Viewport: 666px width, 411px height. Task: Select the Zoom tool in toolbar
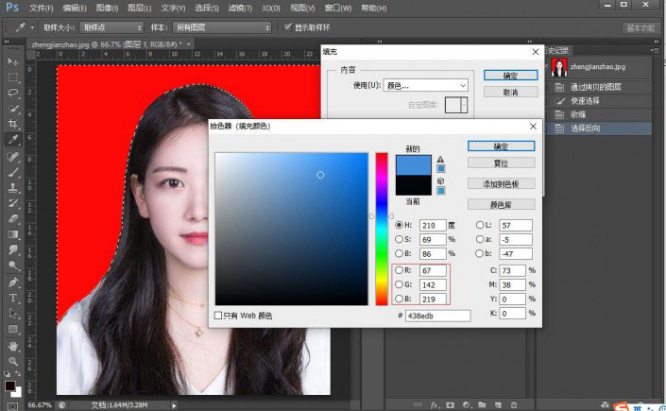[x=13, y=361]
